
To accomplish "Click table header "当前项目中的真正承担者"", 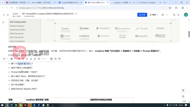I will (101, 100).
